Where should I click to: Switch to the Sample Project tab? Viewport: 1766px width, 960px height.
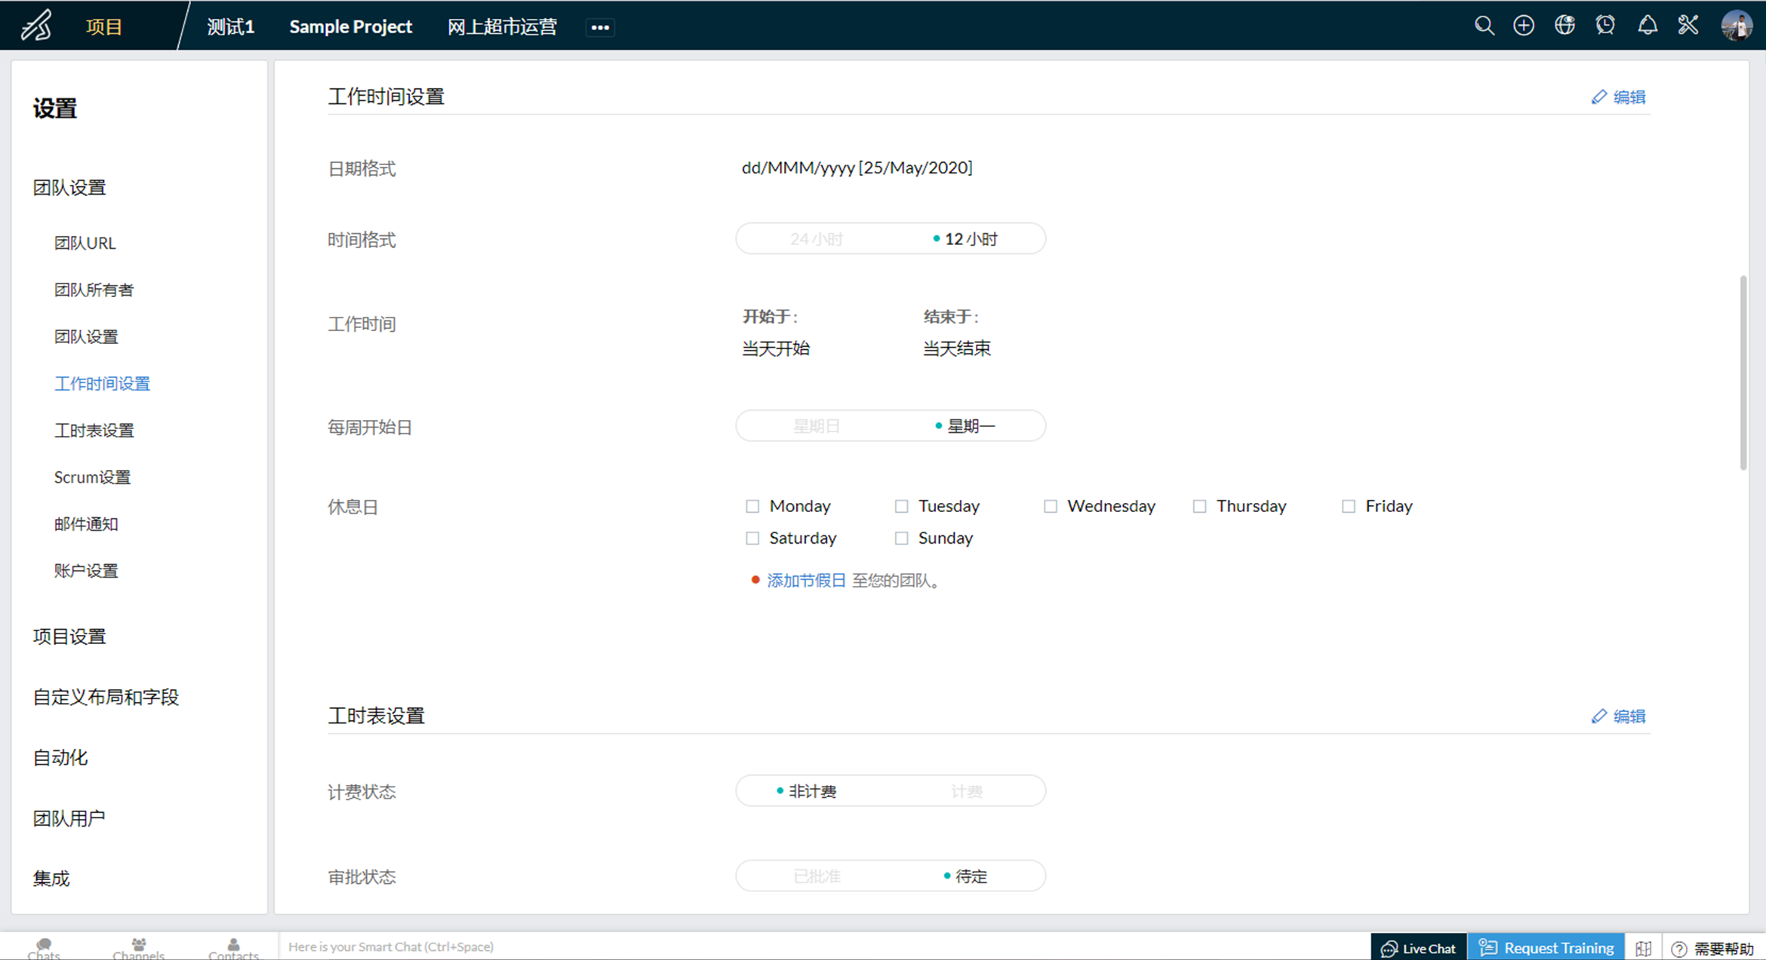point(350,27)
